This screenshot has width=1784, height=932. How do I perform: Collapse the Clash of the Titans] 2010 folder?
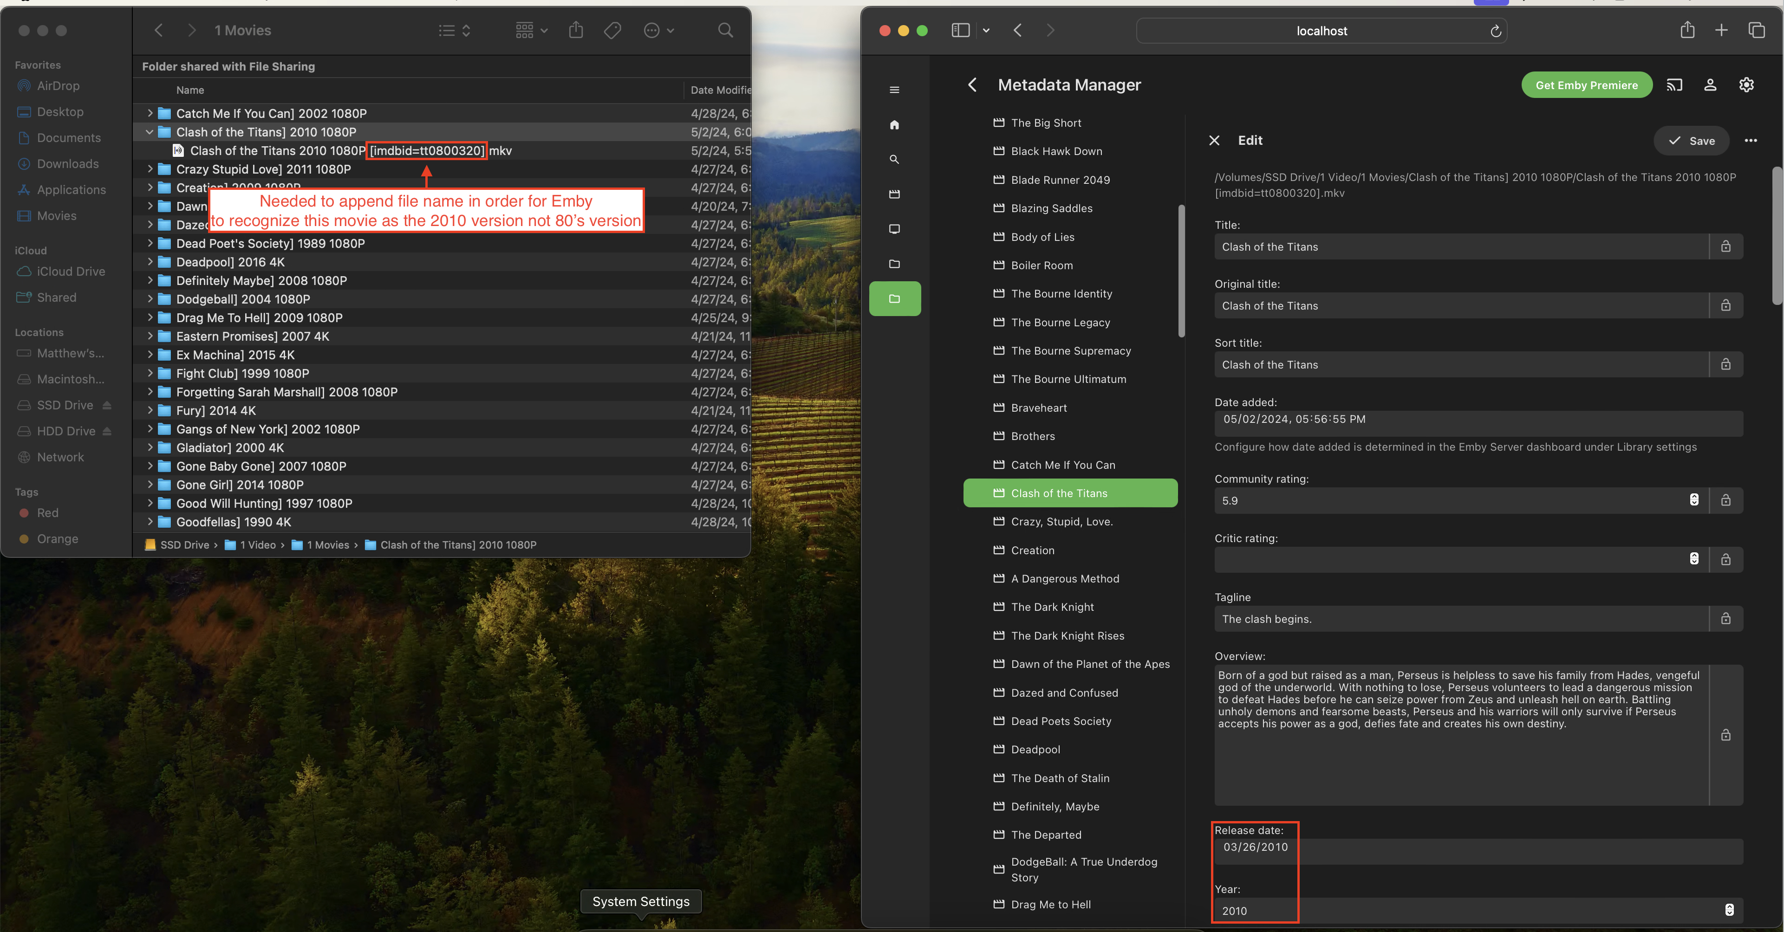tap(149, 131)
